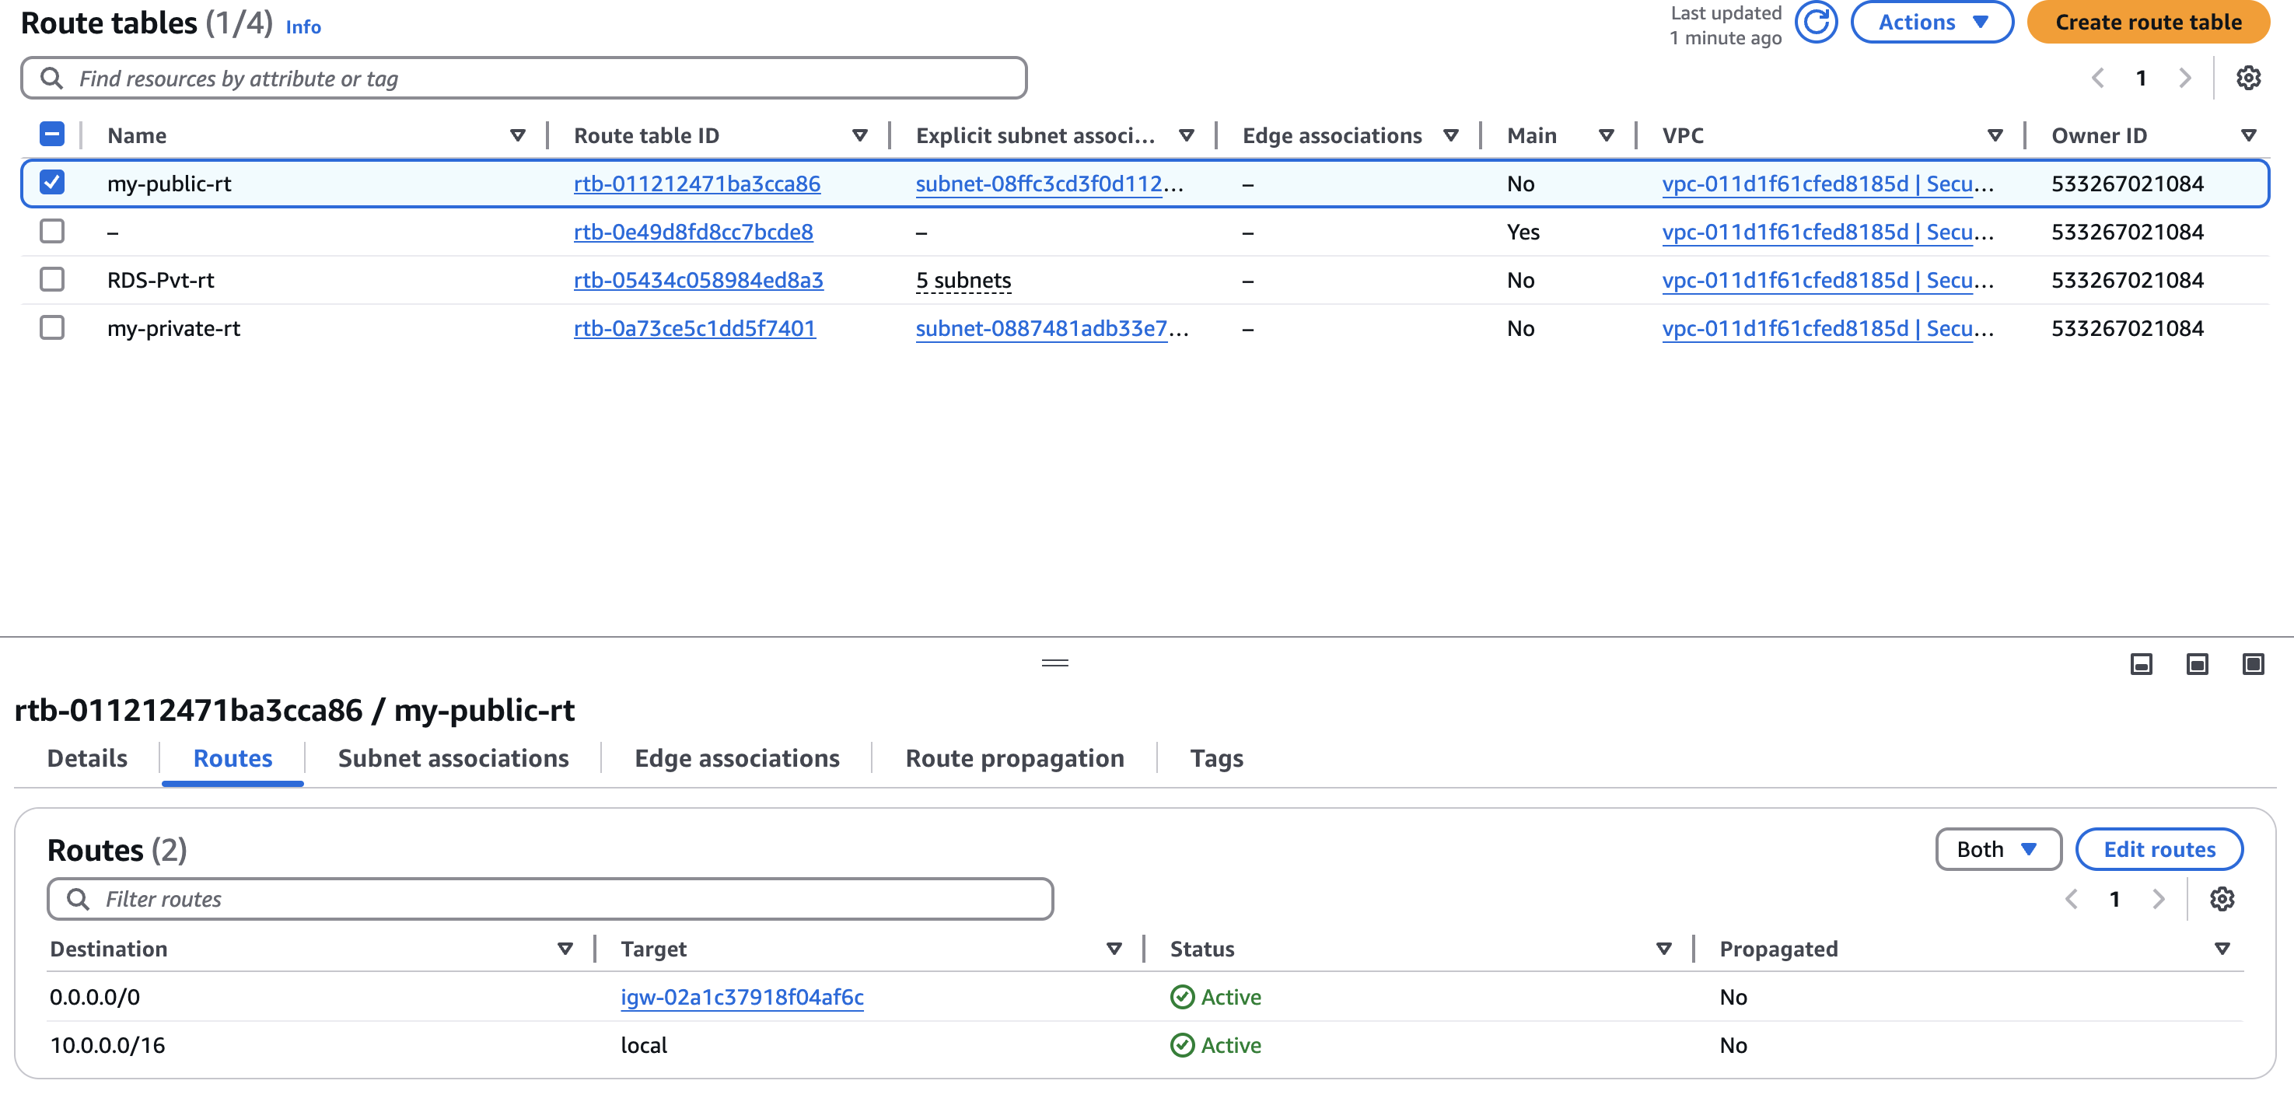Screen dimensions: 2294x1112
Task: Click the search magnifier in Filter routes
Action: click(x=79, y=899)
